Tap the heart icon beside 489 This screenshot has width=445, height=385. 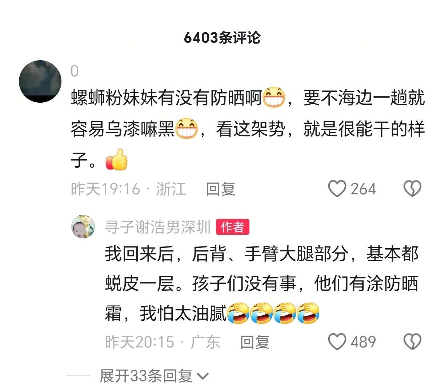(337, 342)
